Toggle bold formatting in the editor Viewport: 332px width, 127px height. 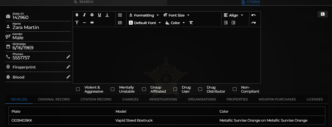pyautogui.click(x=77, y=15)
